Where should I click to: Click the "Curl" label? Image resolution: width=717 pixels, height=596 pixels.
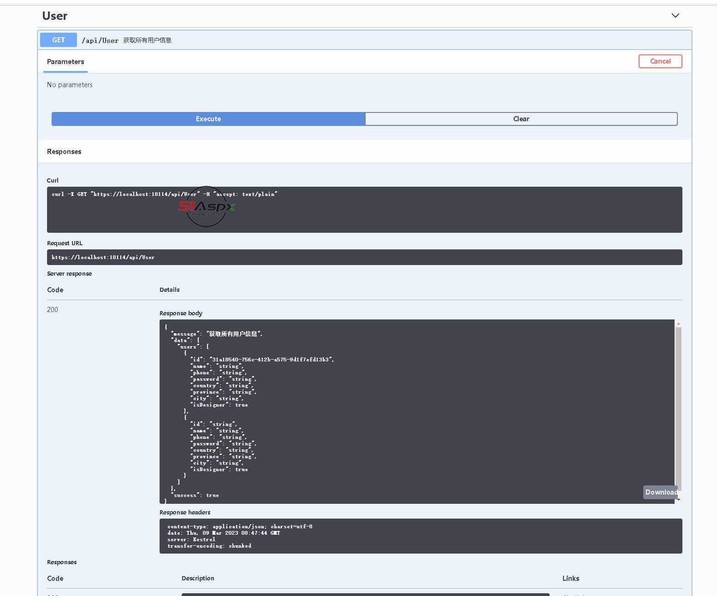(x=53, y=181)
